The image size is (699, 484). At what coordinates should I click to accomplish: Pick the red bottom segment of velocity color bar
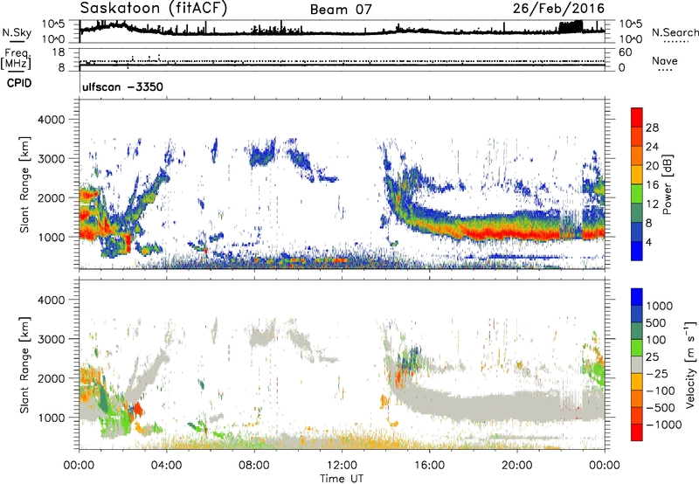click(x=637, y=432)
